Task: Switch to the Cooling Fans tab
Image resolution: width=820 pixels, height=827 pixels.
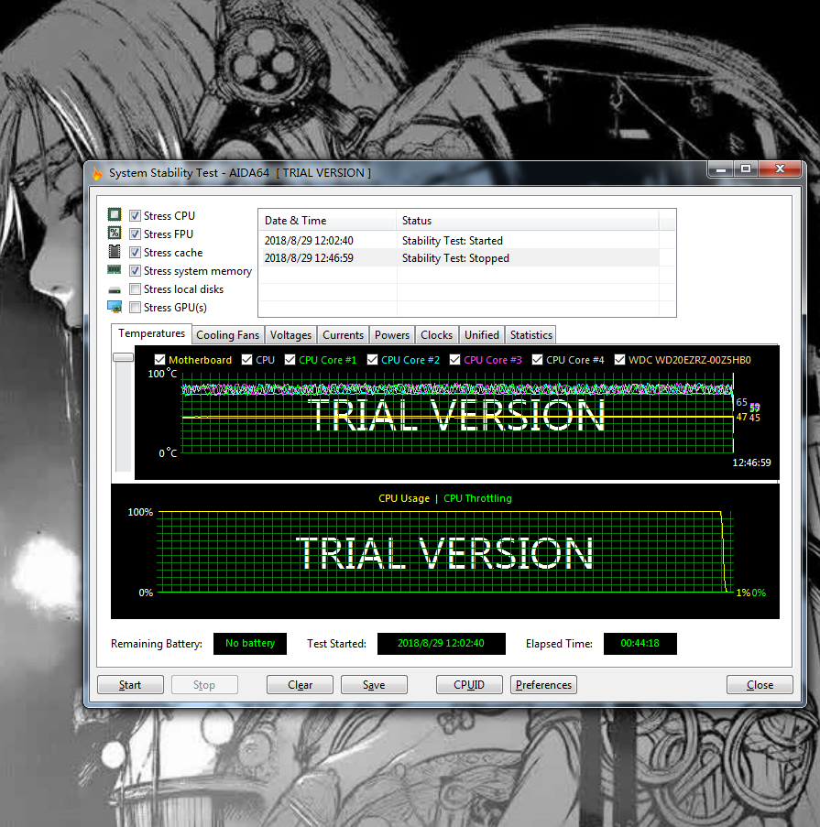Action: pos(227,335)
